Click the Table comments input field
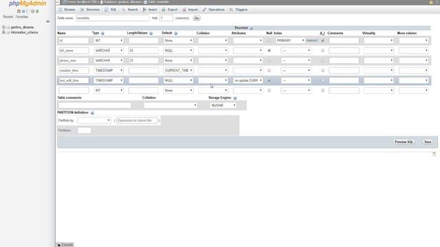 pyautogui.click(x=95, y=105)
